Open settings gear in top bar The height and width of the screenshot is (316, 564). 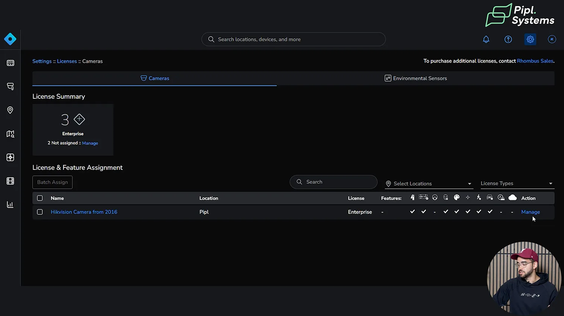pyautogui.click(x=530, y=39)
